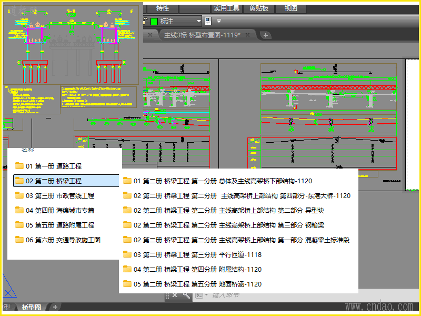421x316 pixels.
Task: Click folder icon of 第五分册 地面桥涵-1120
Action: [127, 284]
